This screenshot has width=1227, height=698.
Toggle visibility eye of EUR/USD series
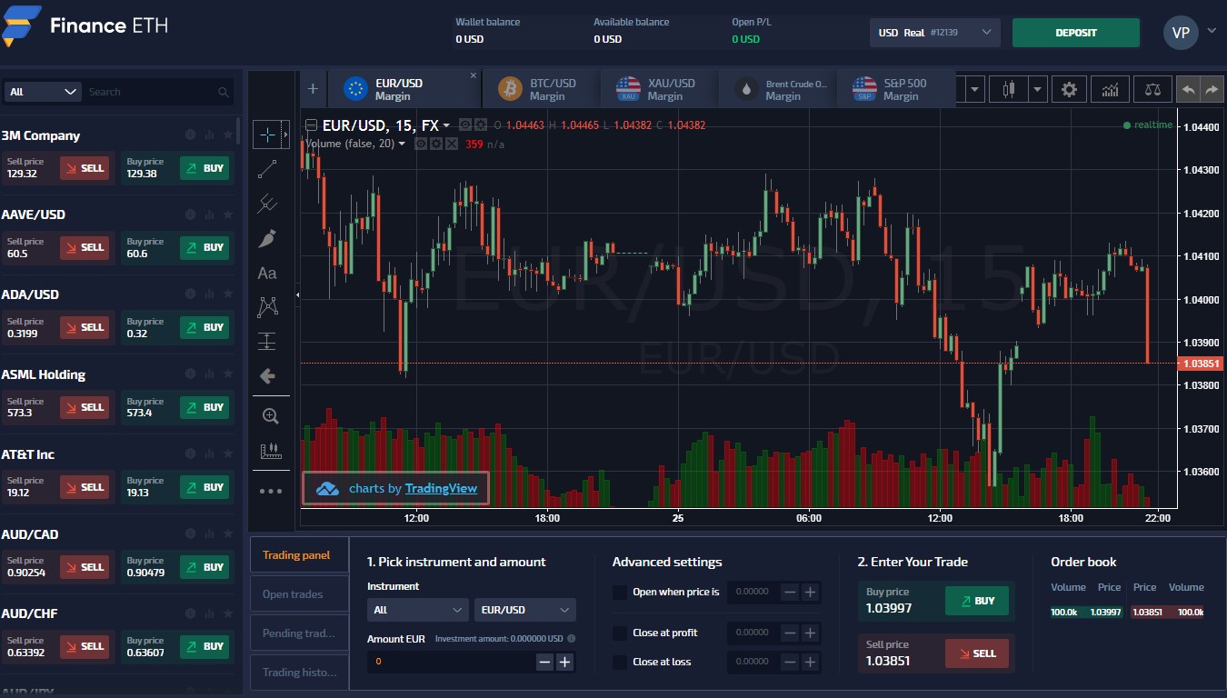click(466, 125)
